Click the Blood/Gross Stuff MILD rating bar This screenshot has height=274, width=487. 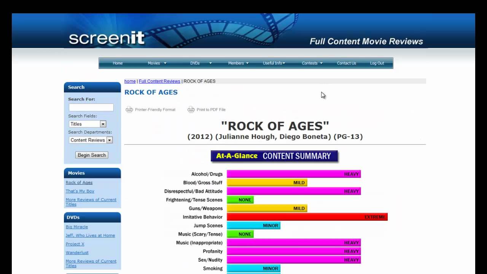267,183
